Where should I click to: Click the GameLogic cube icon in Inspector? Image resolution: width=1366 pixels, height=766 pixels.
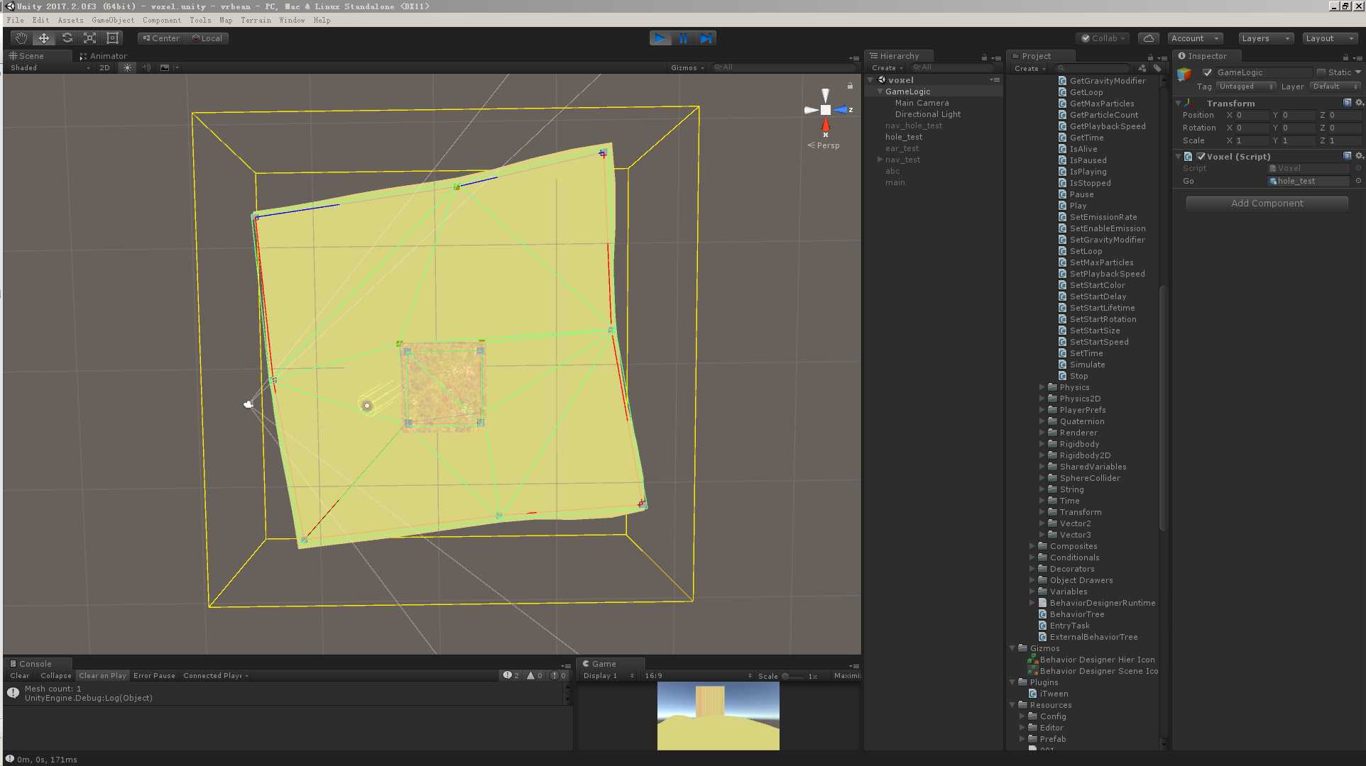[1184, 74]
